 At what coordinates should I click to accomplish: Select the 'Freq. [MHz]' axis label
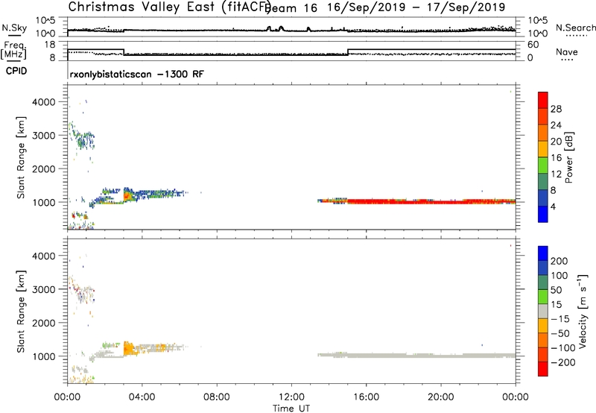coord(13,50)
